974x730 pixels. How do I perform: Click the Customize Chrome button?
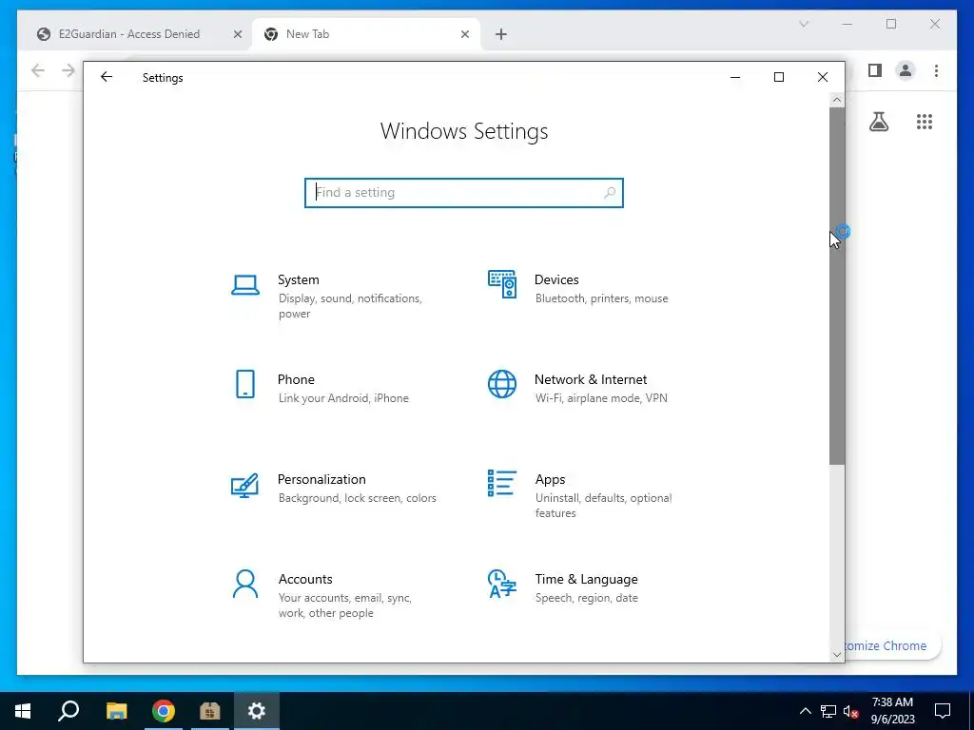[893, 645]
